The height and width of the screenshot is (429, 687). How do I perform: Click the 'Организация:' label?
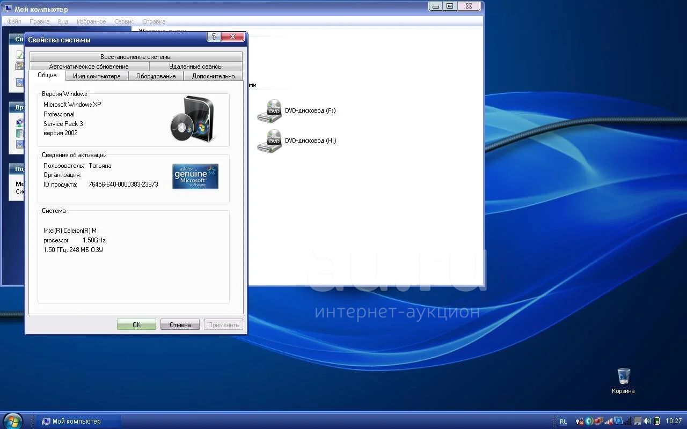click(x=62, y=175)
